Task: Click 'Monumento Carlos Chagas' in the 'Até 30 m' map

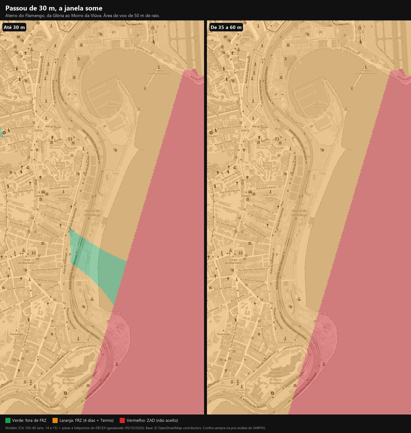Action: pyautogui.click(x=35, y=393)
